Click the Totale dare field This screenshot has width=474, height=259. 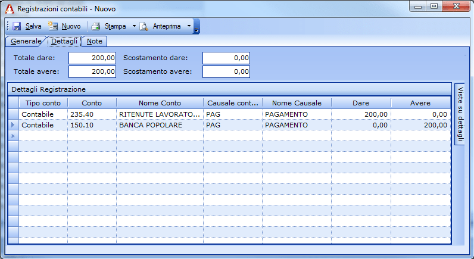92,58
